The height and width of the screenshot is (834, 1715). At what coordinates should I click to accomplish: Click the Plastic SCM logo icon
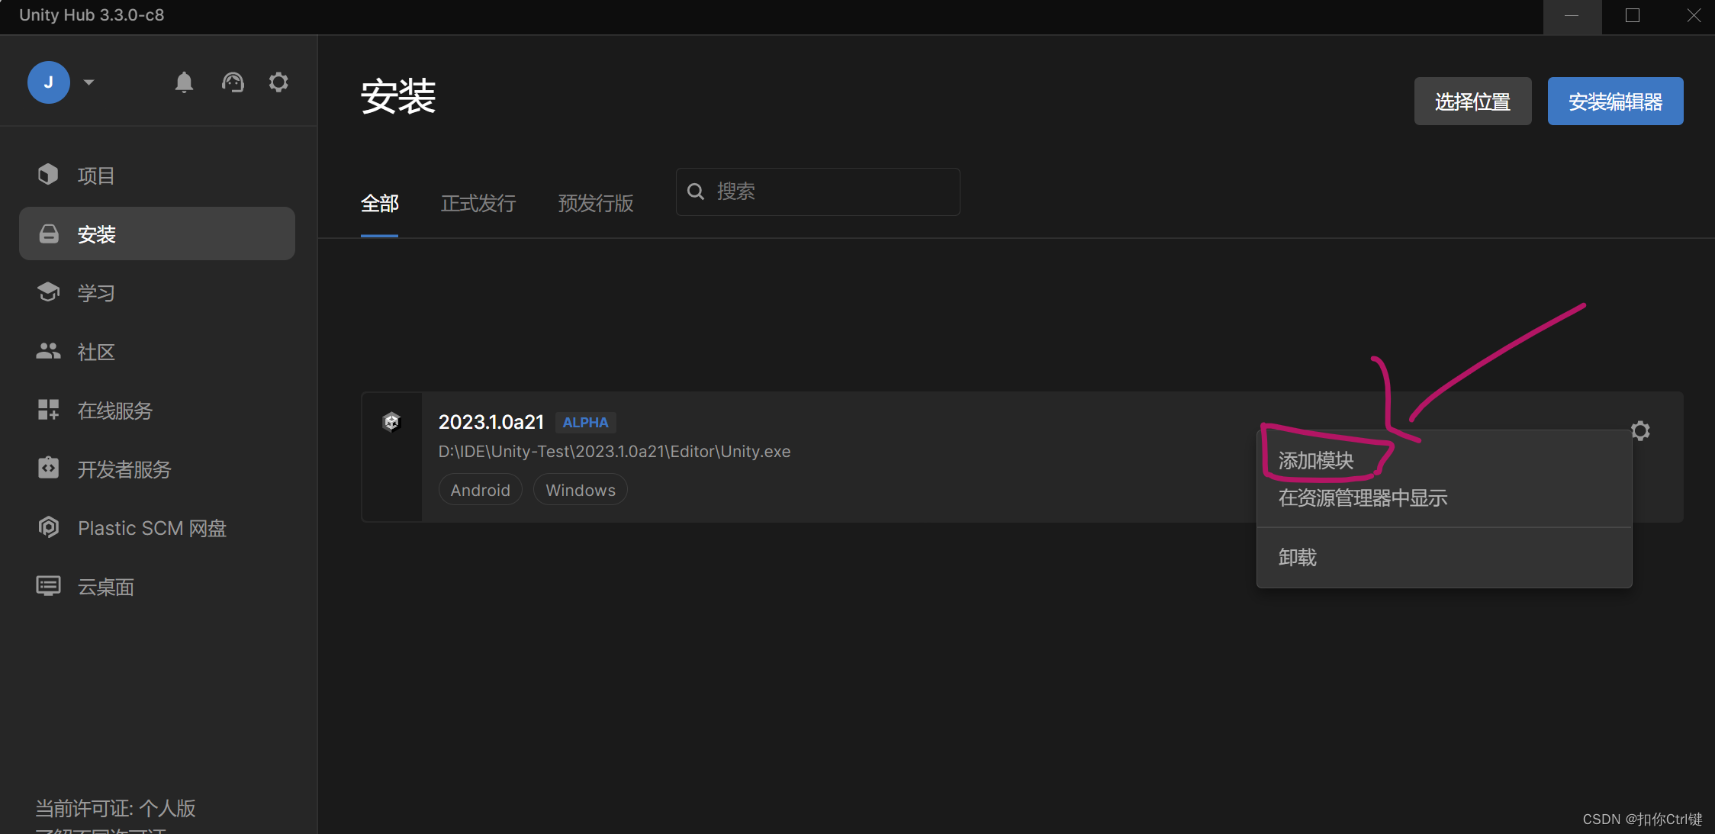point(48,526)
